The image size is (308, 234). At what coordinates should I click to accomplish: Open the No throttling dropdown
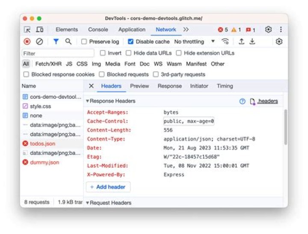click(x=195, y=41)
